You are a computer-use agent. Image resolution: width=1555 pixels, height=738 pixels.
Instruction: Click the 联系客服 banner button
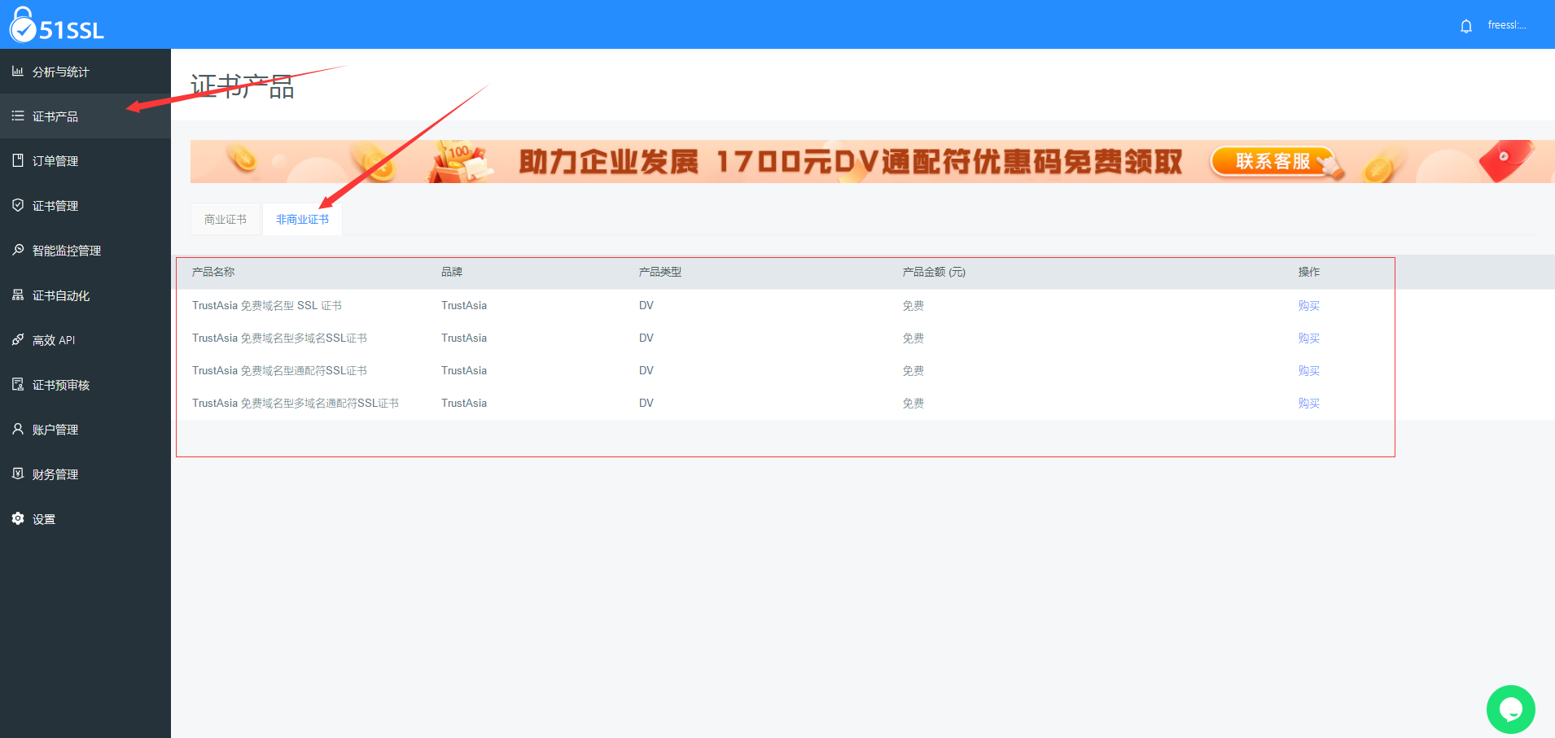pos(1272,161)
